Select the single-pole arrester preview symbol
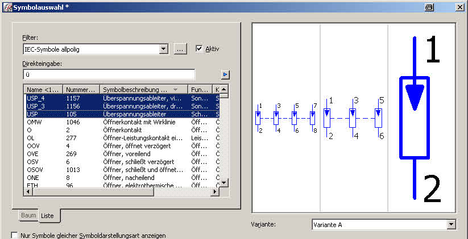468x239 pixels. pos(421,118)
